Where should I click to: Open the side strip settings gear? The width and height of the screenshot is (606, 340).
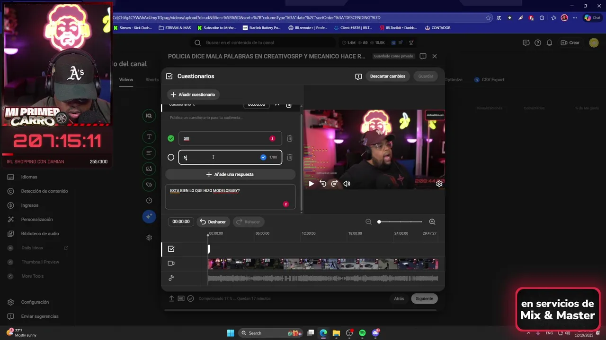point(149,238)
